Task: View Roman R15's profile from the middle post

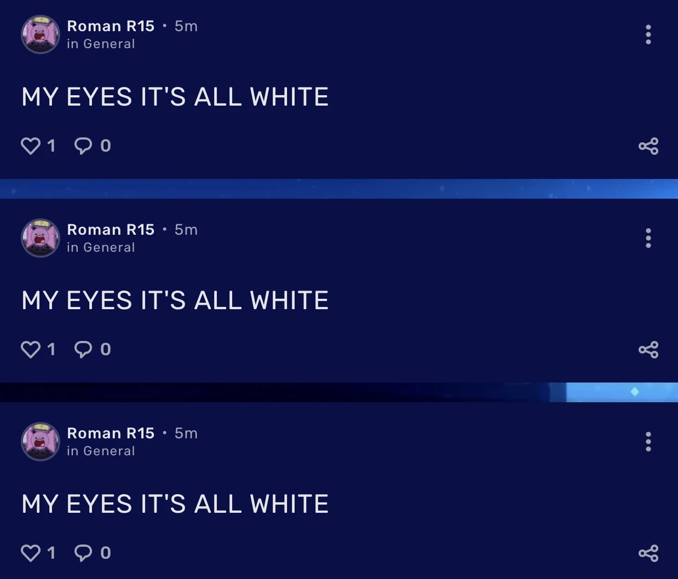Action: pyautogui.click(x=111, y=229)
